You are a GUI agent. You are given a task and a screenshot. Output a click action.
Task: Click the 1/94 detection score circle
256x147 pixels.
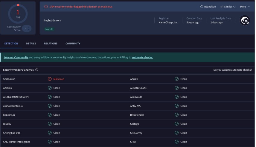[x=18, y=14]
